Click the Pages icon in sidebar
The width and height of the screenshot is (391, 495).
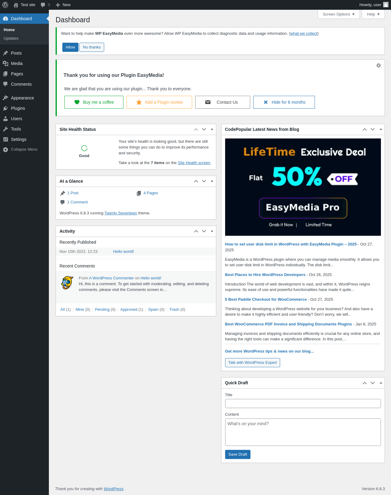(5, 74)
